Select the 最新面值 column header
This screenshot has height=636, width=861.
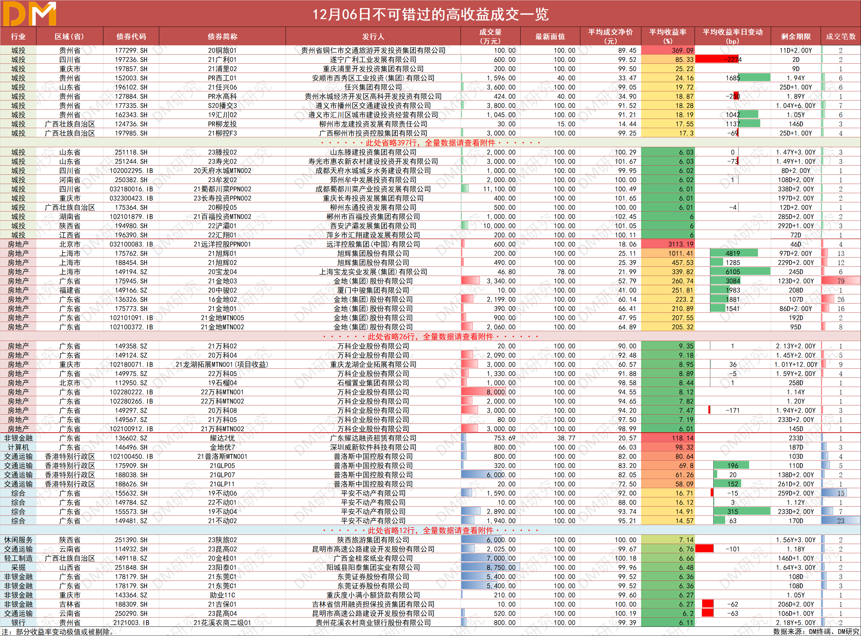550,36
